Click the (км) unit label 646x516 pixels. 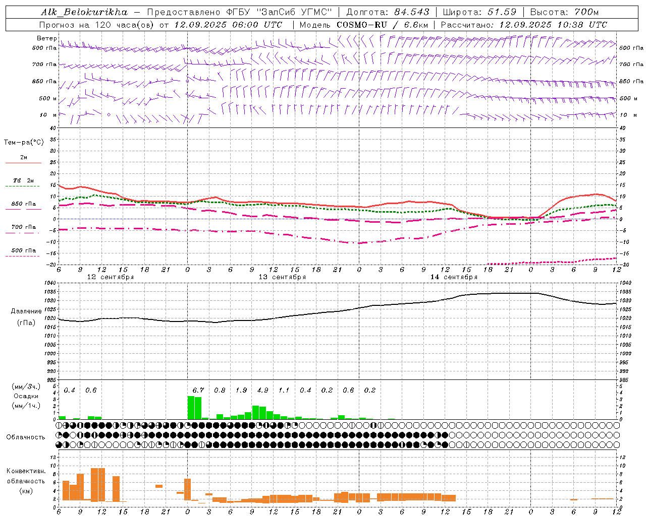tap(26, 491)
